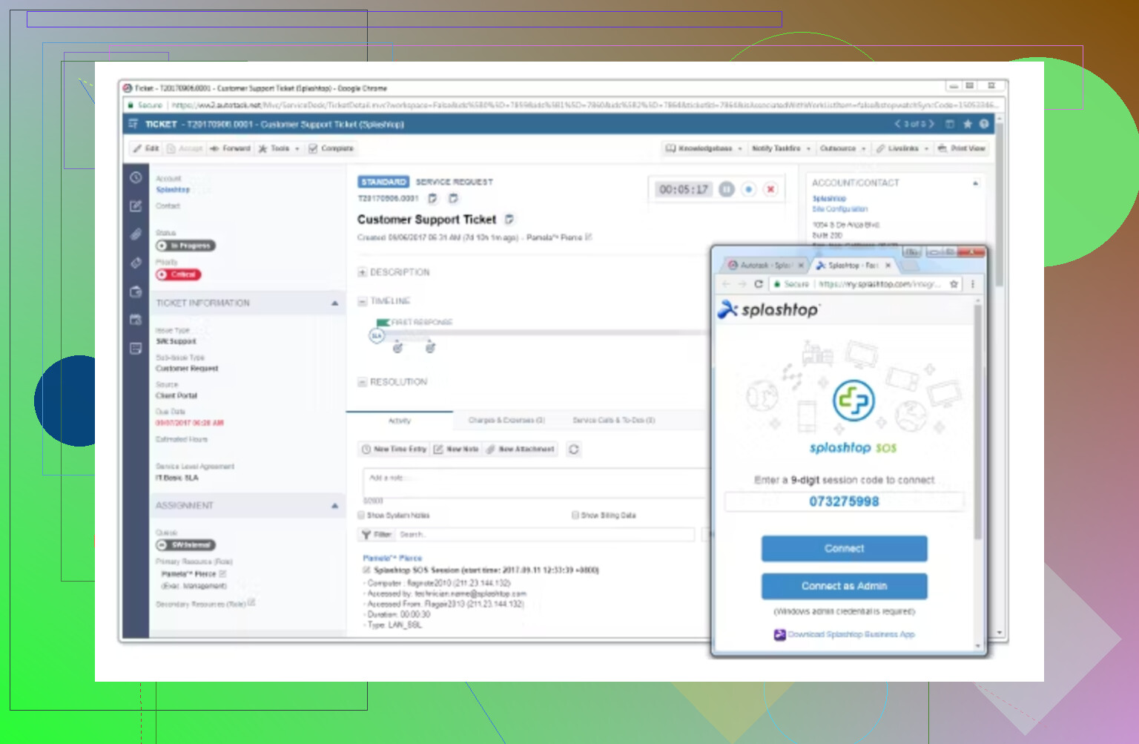Go to the next ticket arrow

(x=931, y=124)
